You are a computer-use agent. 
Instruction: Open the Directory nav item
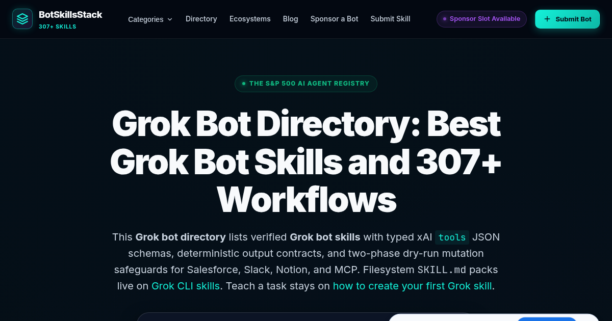click(201, 19)
